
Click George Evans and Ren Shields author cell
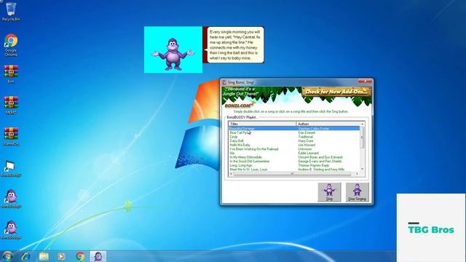pyautogui.click(x=320, y=161)
